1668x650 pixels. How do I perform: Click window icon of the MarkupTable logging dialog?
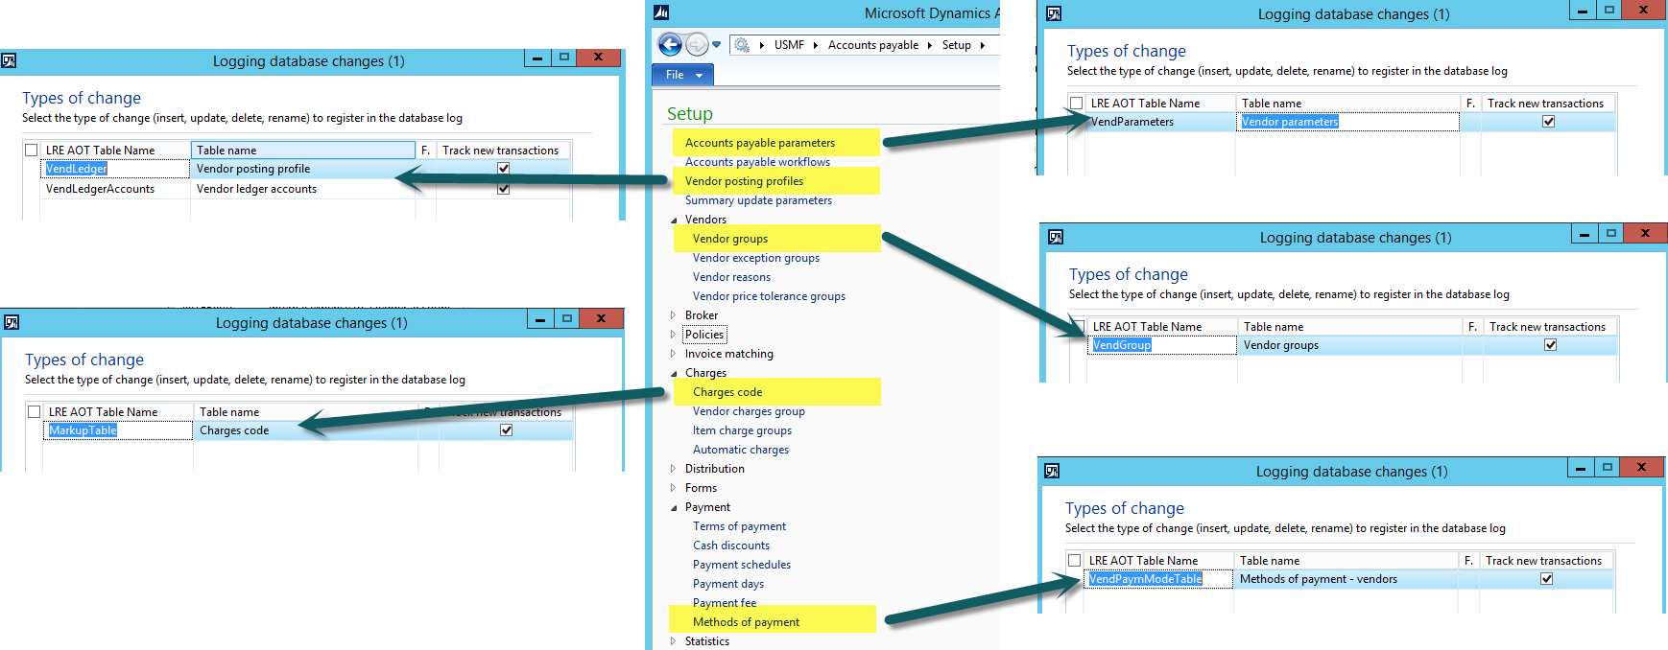pos(12,322)
